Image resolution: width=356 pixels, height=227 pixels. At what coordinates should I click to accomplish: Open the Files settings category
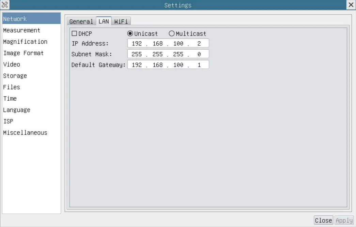tap(32, 87)
